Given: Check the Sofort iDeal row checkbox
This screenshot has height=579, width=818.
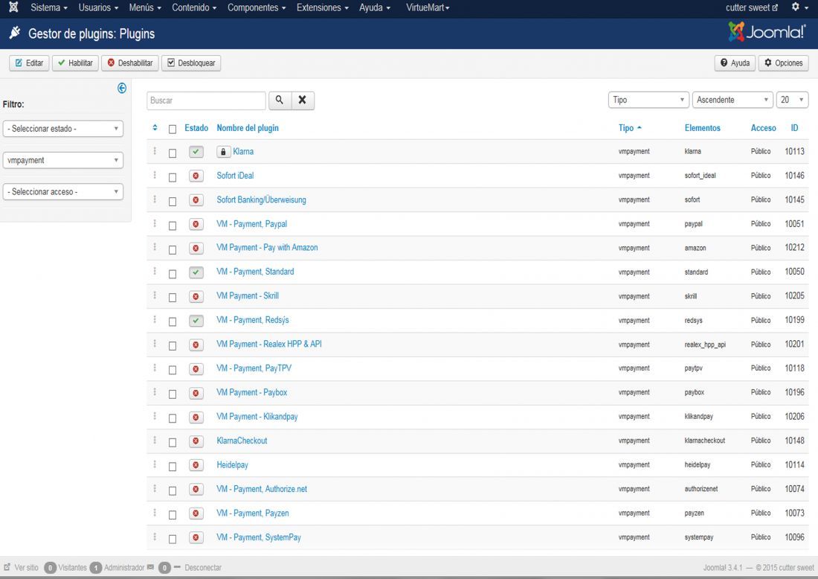Looking at the screenshot, I should (x=173, y=177).
